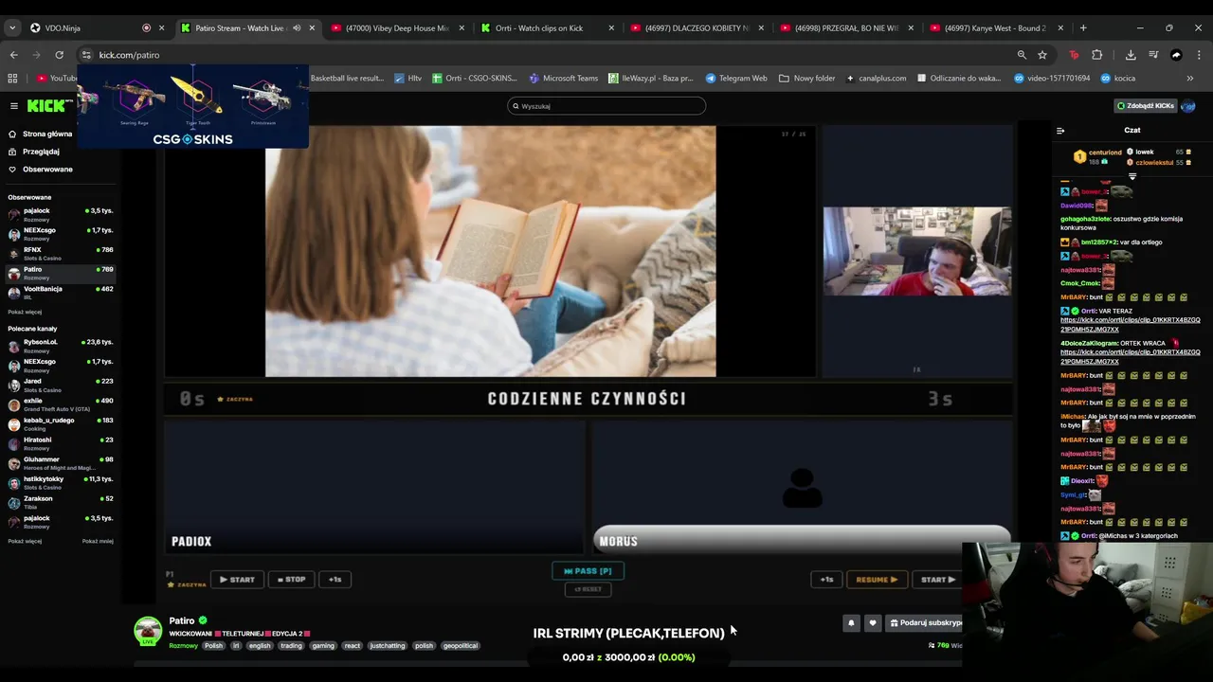The width and height of the screenshot is (1213, 682).
Task: Select the english tag chip
Action: (260, 646)
